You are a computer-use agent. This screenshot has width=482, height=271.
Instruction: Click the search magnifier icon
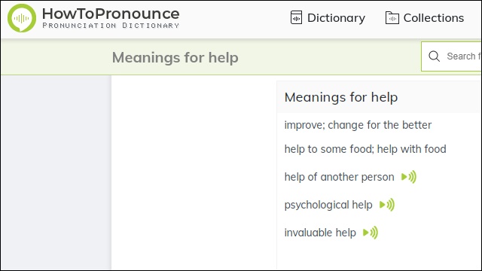434,56
